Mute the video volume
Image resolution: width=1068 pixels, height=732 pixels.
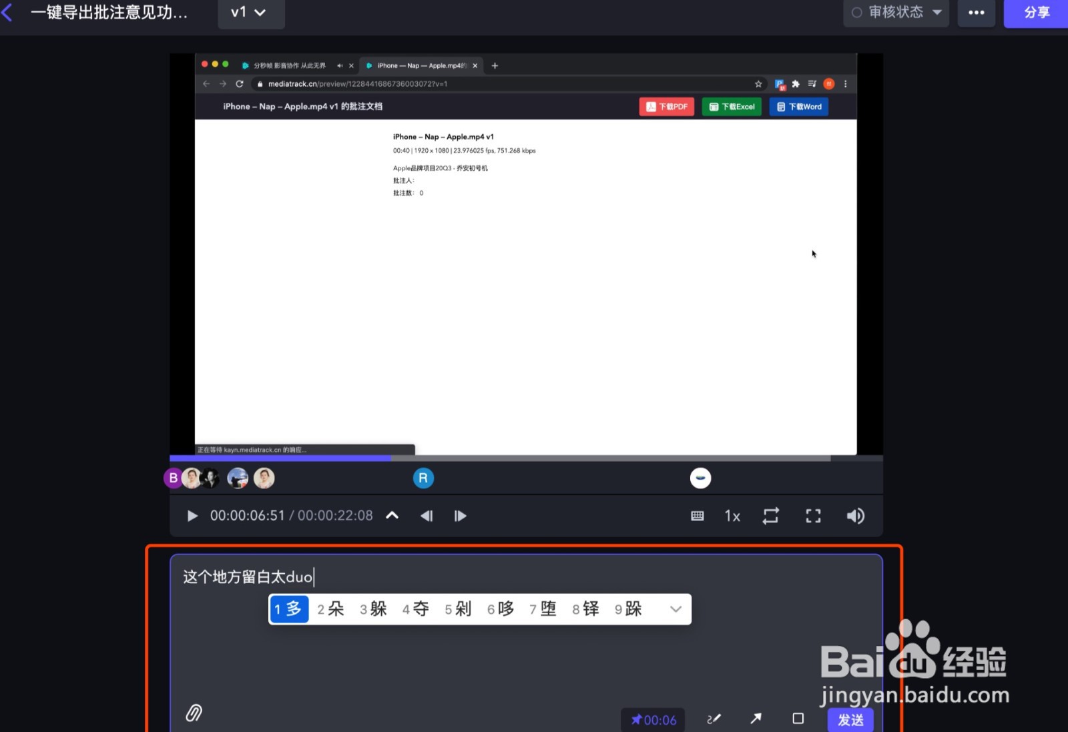tap(855, 516)
